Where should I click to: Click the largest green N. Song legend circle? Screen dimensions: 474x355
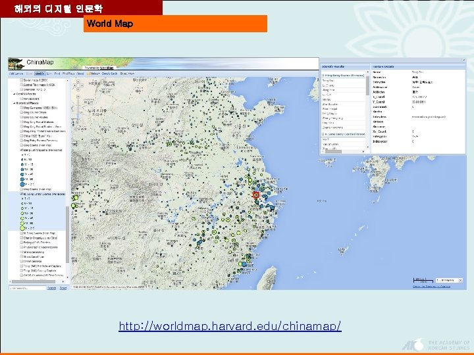pyautogui.click(x=22, y=228)
